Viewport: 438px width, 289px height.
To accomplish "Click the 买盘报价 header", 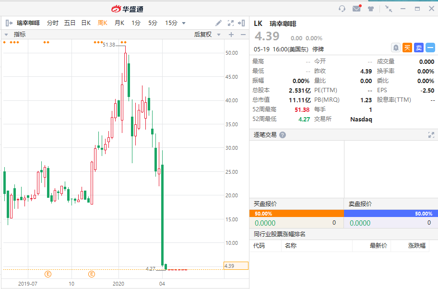I will [265, 204].
